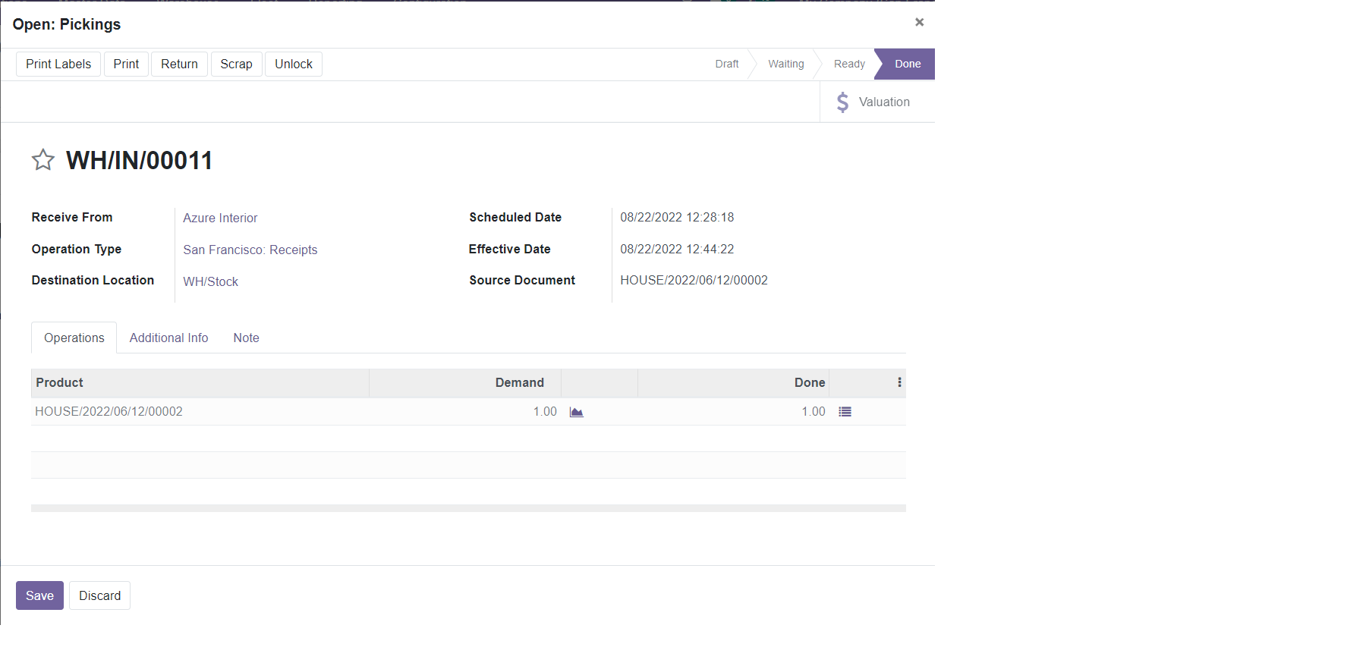
Task: Follow the WH/Stock location link
Action: (210, 282)
